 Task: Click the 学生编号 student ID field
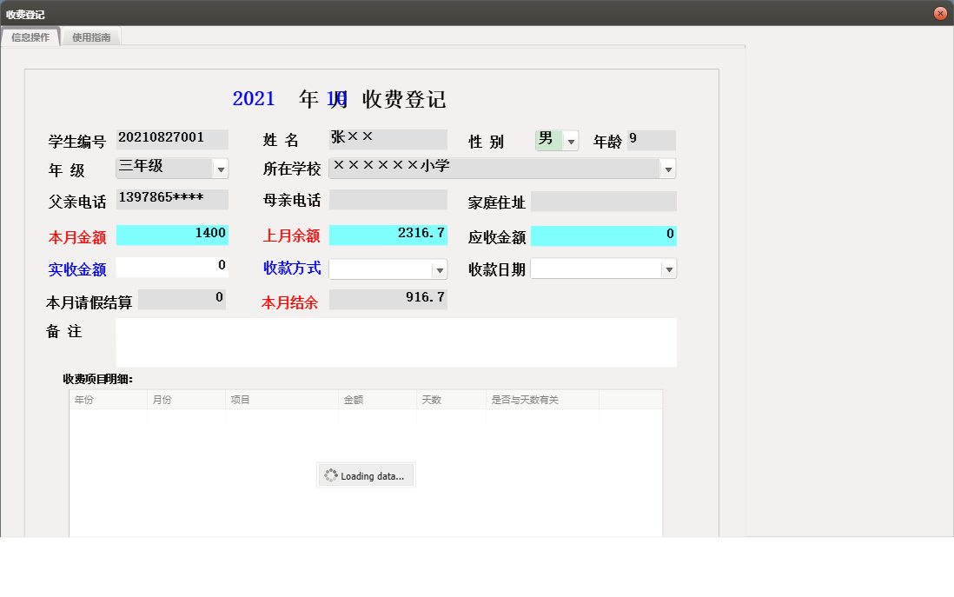[x=171, y=138]
